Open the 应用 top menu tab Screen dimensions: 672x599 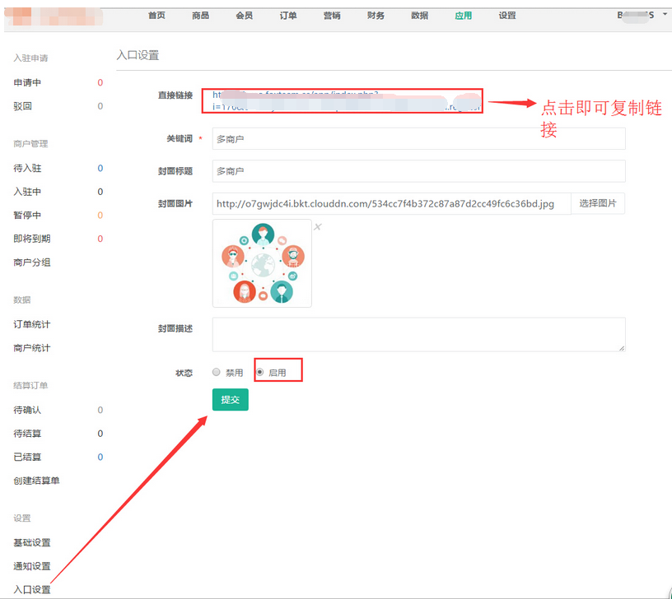464,16
